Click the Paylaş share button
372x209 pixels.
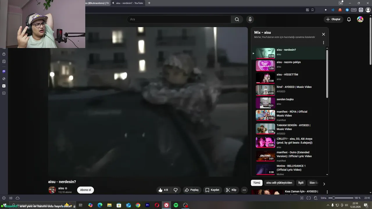pos(192,190)
